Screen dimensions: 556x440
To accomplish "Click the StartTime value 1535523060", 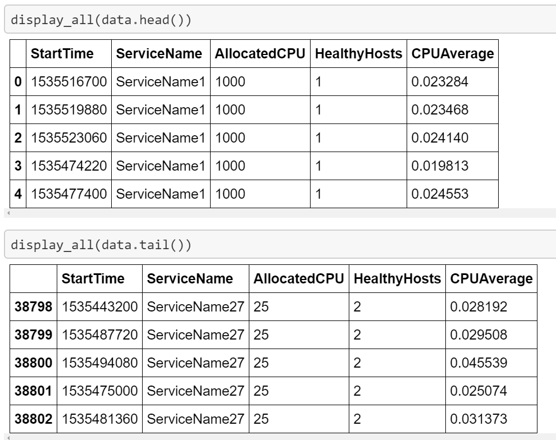I will (69, 138).
